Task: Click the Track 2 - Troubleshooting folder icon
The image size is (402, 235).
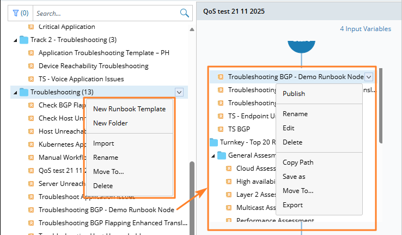Action: click(x=24, y=40)
